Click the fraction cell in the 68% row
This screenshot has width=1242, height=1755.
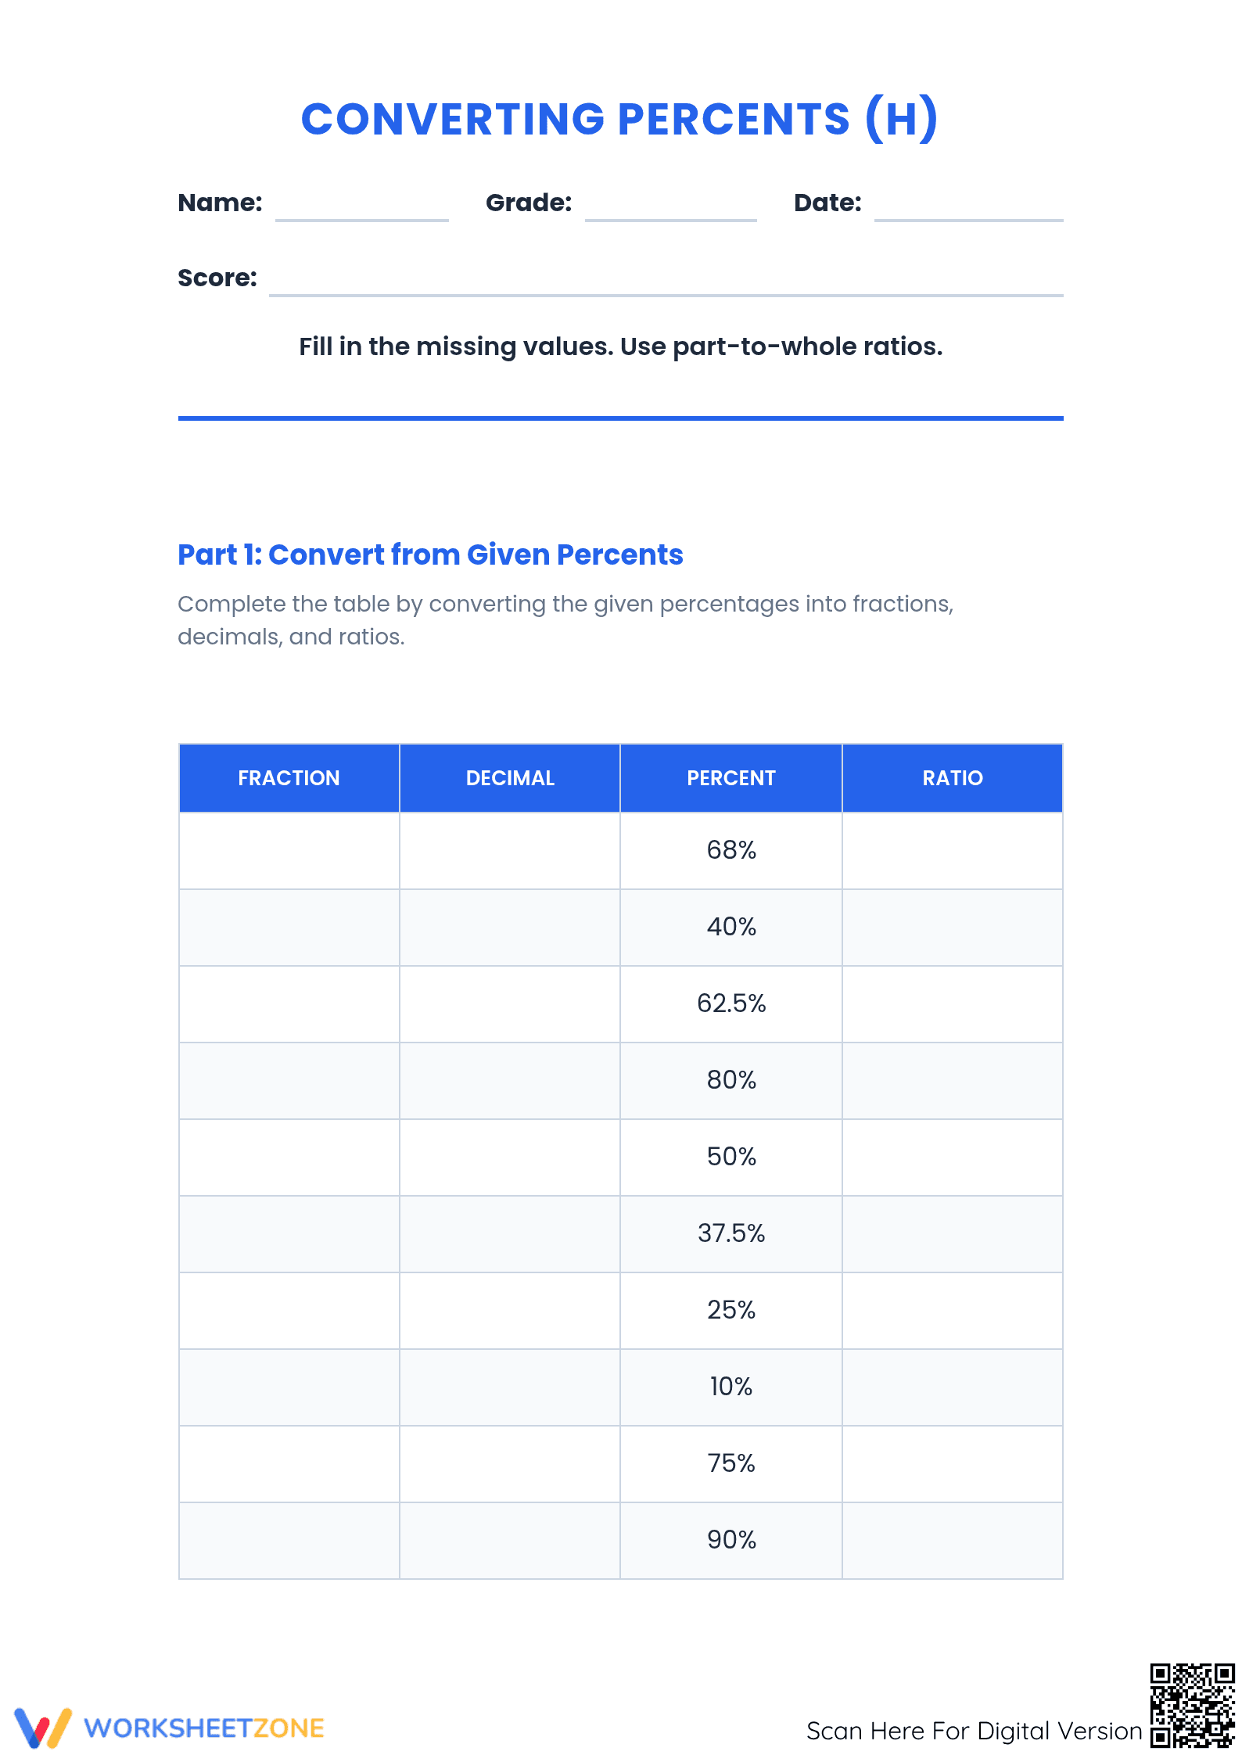[x=289, y=851]
